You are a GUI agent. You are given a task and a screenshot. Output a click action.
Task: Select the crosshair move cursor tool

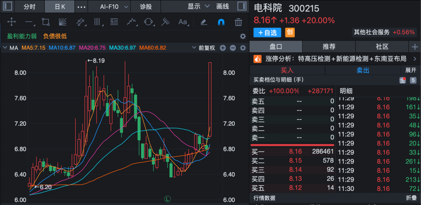(12, 22)
